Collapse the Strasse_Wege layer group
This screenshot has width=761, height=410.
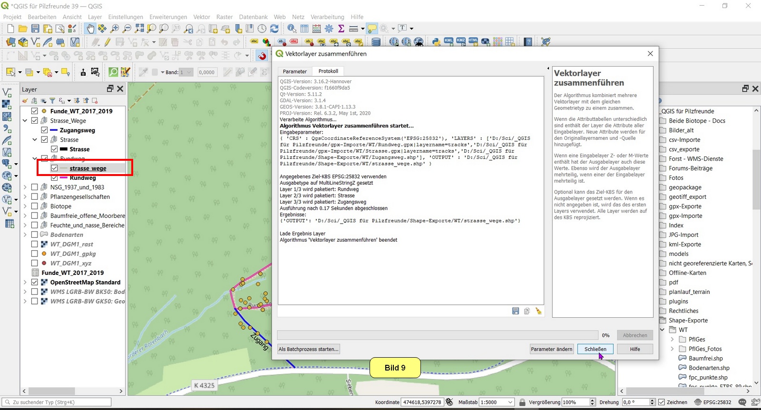click(x=25, y=121)
